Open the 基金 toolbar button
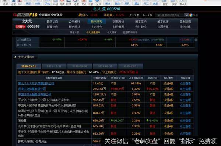Screen dimensions: 221x146 (x=137, y=3)
